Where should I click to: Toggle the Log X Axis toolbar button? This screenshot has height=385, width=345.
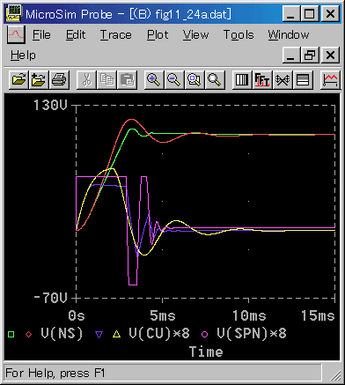click(242, 79)
